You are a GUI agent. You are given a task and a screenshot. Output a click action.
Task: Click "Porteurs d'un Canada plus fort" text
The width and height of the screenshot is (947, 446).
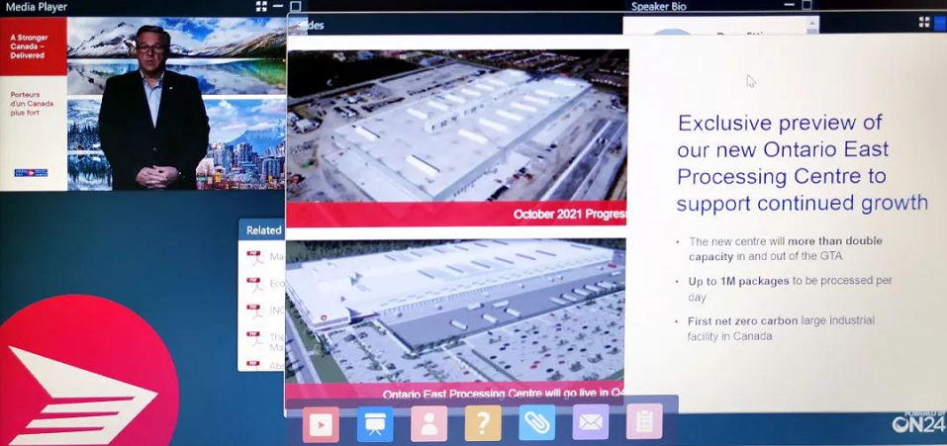(32, 103)
